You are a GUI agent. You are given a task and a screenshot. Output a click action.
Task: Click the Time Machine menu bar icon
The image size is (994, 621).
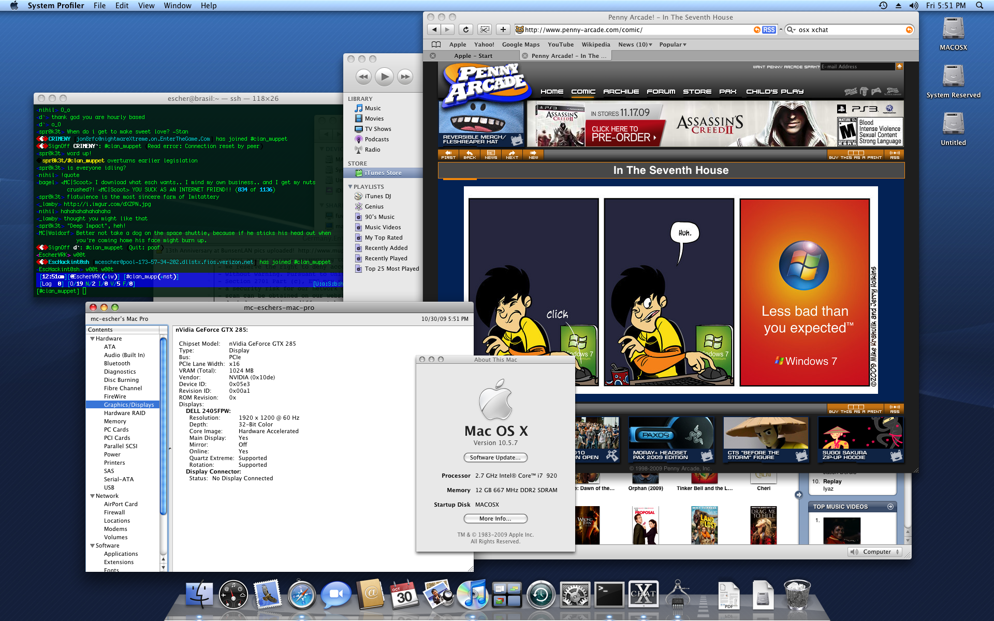pyautogui.click(x=883, y=6)
